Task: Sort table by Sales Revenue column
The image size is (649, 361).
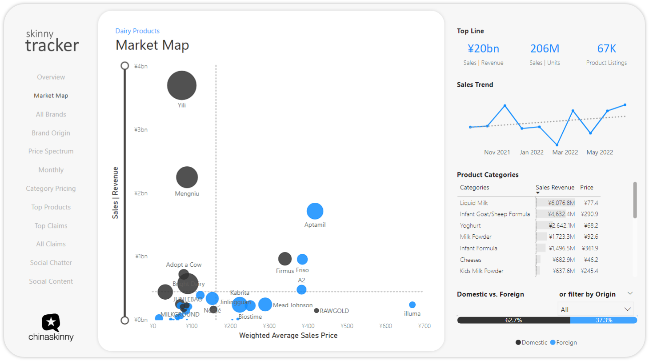Action: (555, 188)
